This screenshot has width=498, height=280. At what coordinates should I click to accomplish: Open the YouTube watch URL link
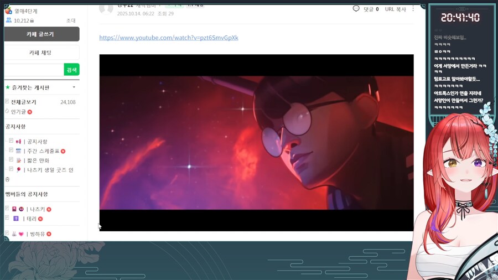coord(169,38)
